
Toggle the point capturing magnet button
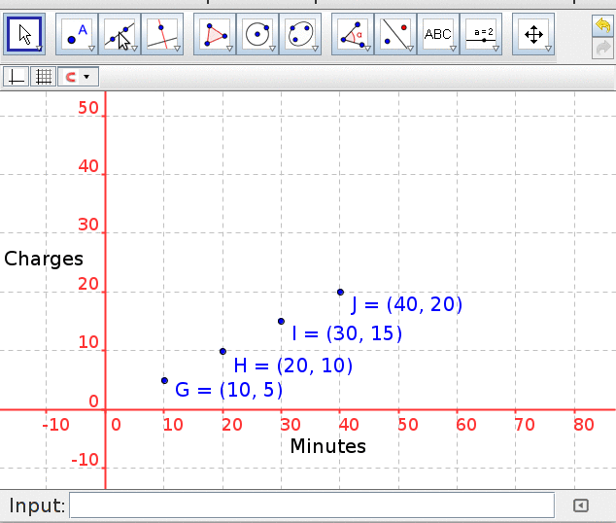tap(70, 77)
